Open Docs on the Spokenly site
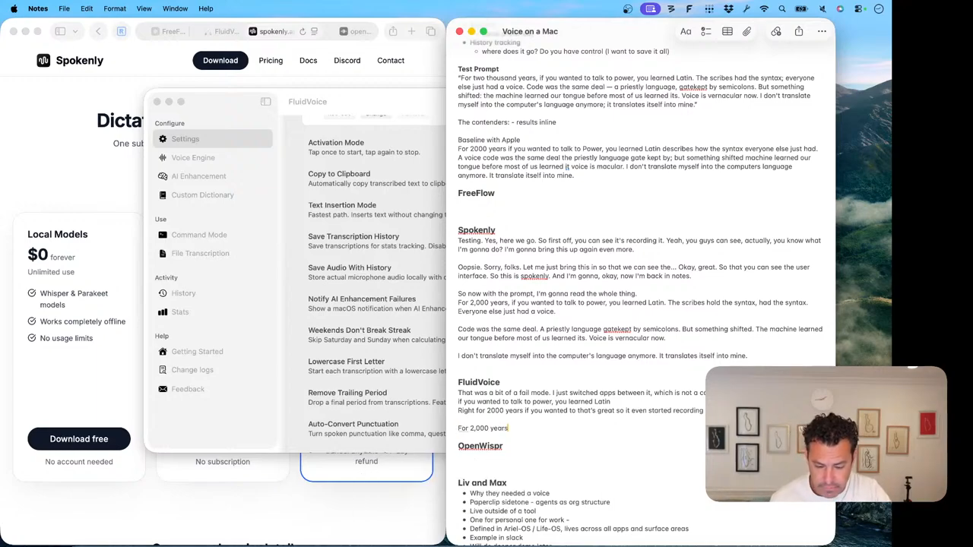The width and height of the screenshot is (973, 547). point(308,61)
